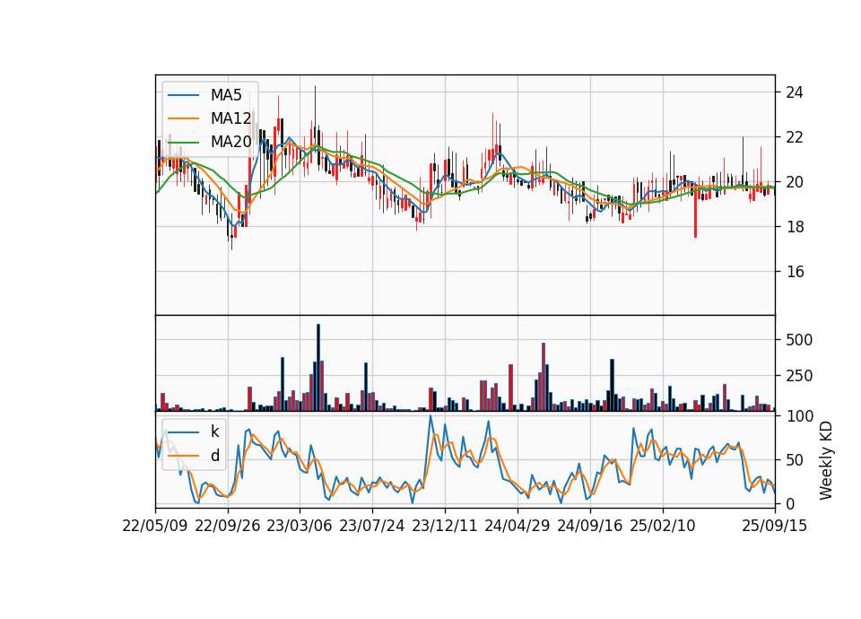Screen dimensions: 861x619
Task: Click the price axis value 16
Action: point(795,271)
